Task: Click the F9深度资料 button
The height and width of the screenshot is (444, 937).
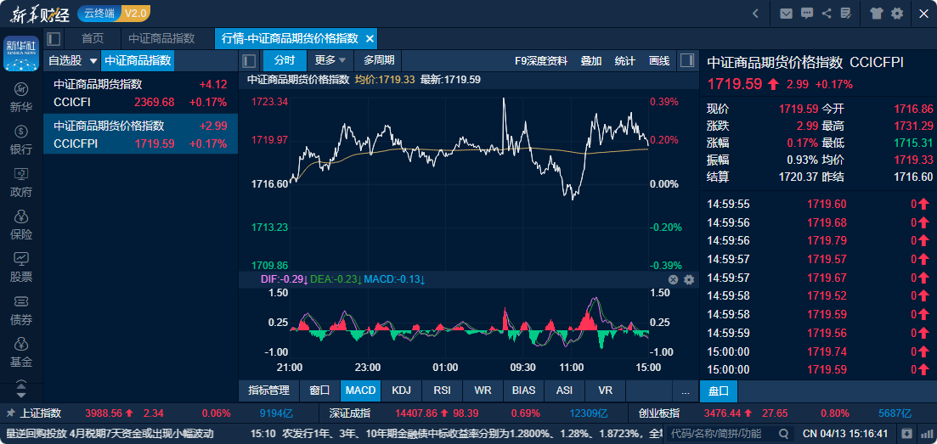Action: (x=541, y=60)
